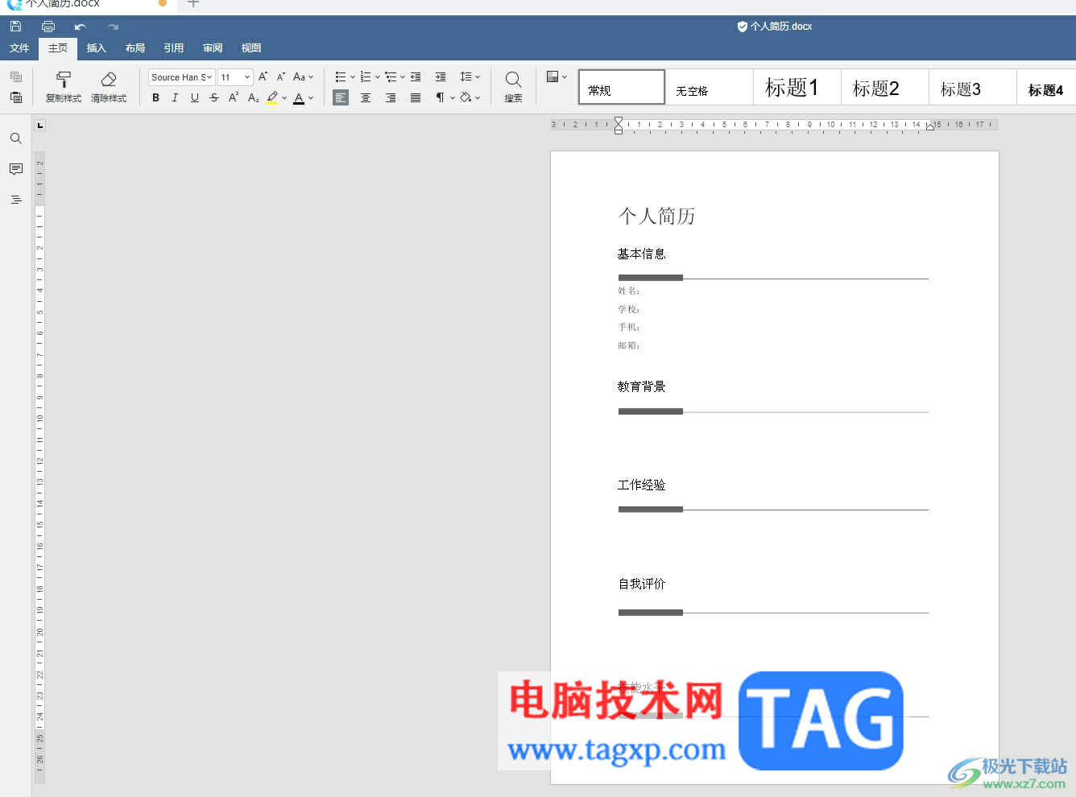Screen dimensions: 1076x797
Task: Decrease the font size
Action: [281, 77]
